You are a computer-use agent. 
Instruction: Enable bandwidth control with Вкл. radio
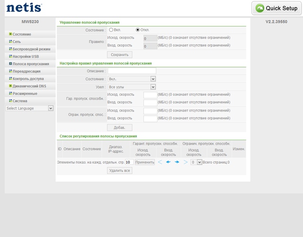(x=111, y=30)
